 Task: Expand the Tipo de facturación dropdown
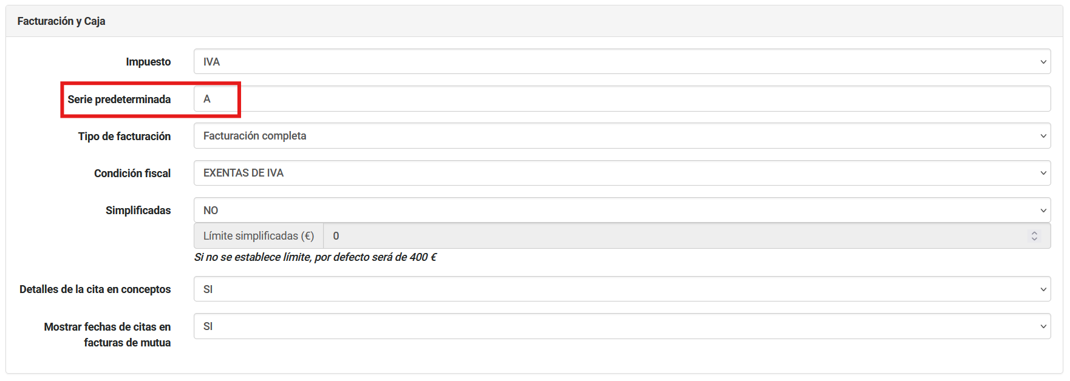point(622,136)
